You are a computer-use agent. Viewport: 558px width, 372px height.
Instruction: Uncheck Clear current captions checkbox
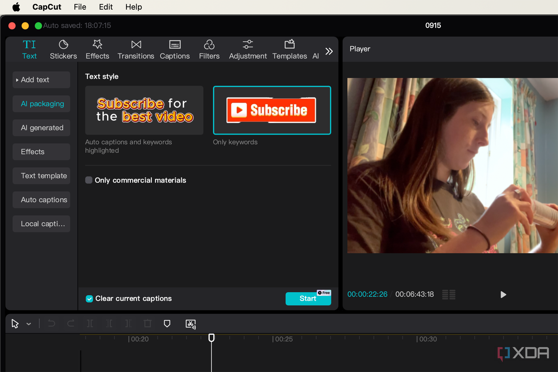coord(89,298)
